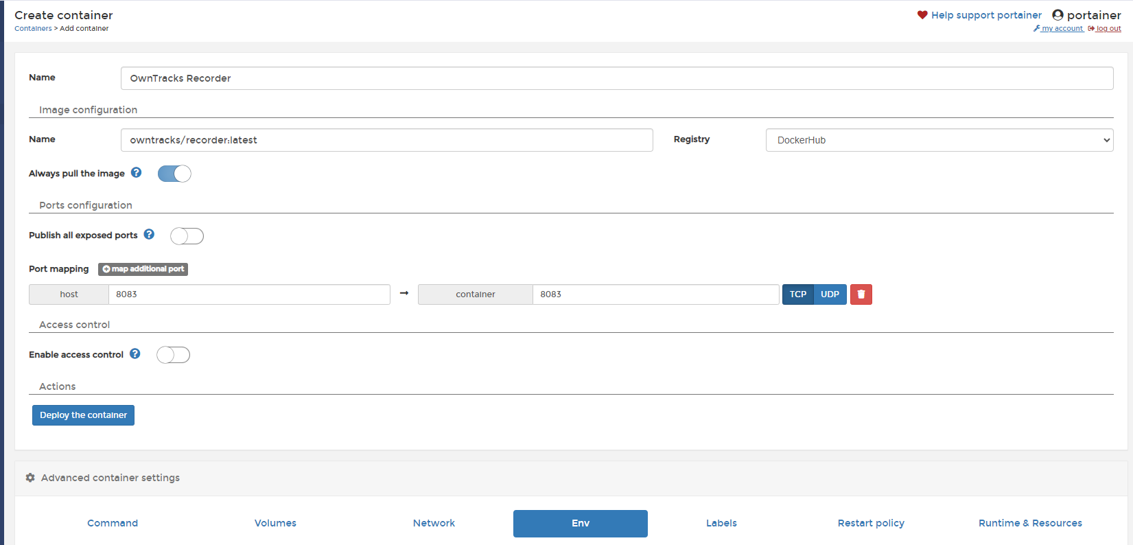Viewport: 1133px width, 545px height.
Task: Click Deploy the container button
Action: point(83,415)
